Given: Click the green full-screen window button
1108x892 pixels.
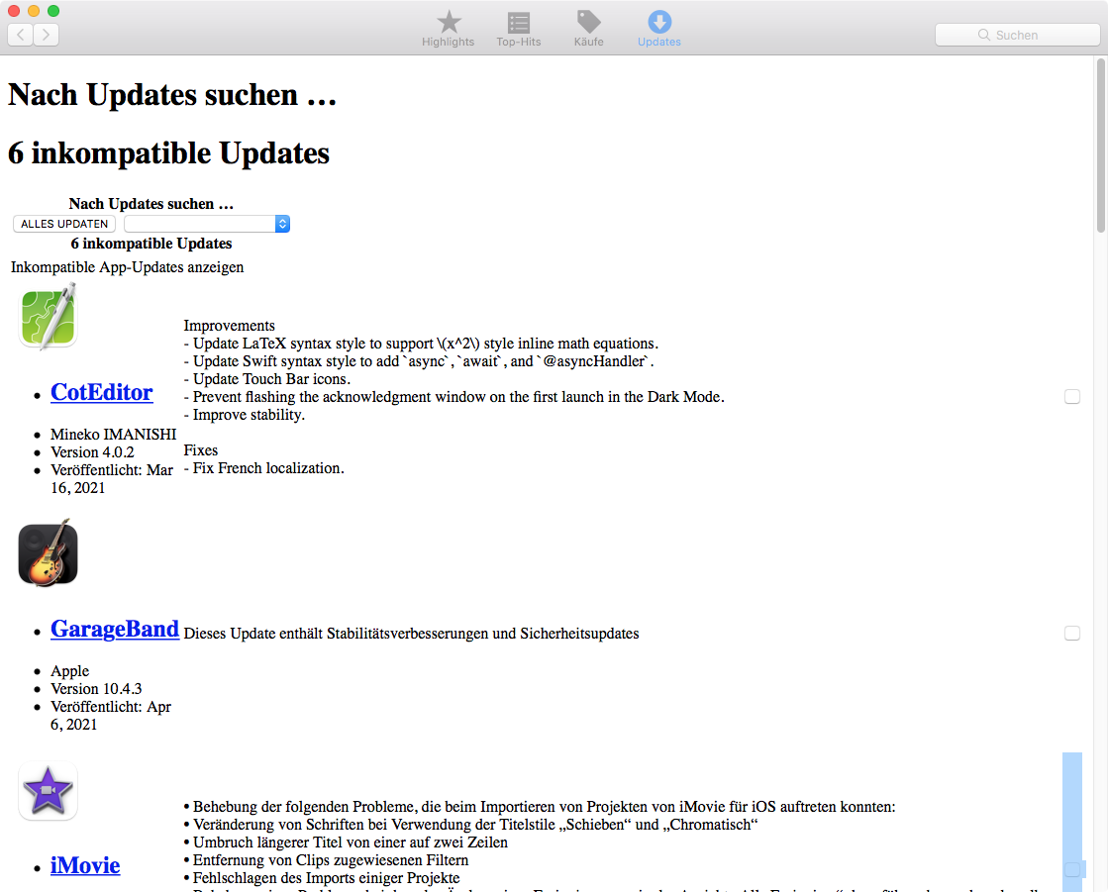Looking at the screenshot, I should (x=53, y=11).
